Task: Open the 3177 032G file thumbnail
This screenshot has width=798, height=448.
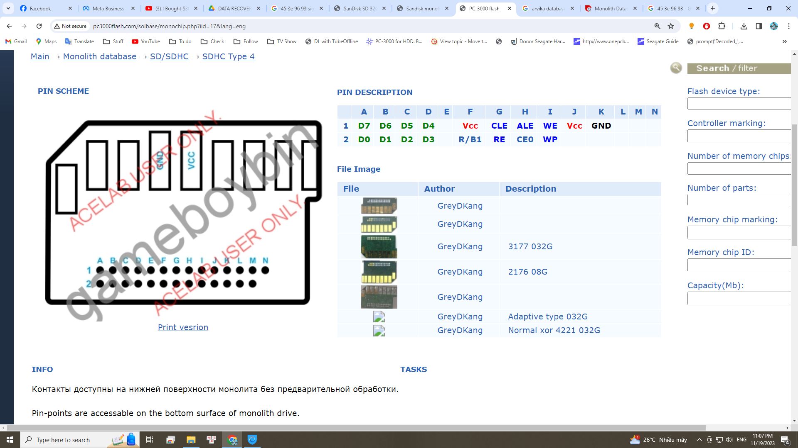Action: pyautogui.click(x=379, y=246)
